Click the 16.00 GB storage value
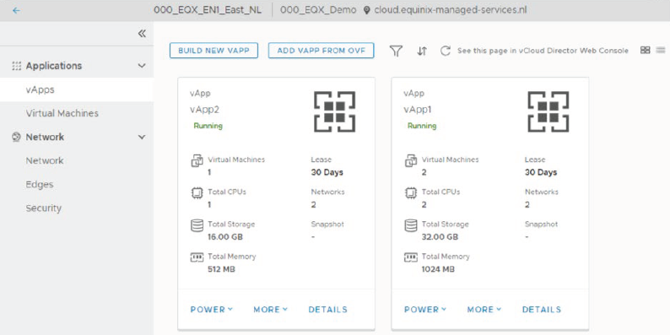 click(x=225, y=237)
